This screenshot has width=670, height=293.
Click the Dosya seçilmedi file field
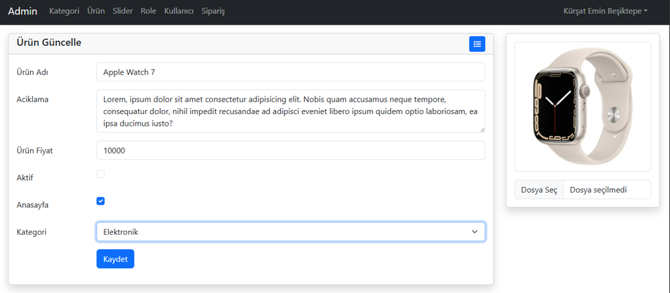point(607,189)
